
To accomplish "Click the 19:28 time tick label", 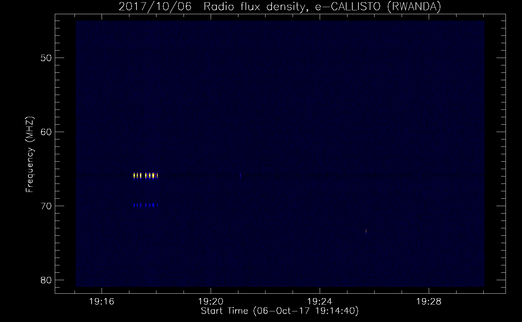I will pos(429,302).
